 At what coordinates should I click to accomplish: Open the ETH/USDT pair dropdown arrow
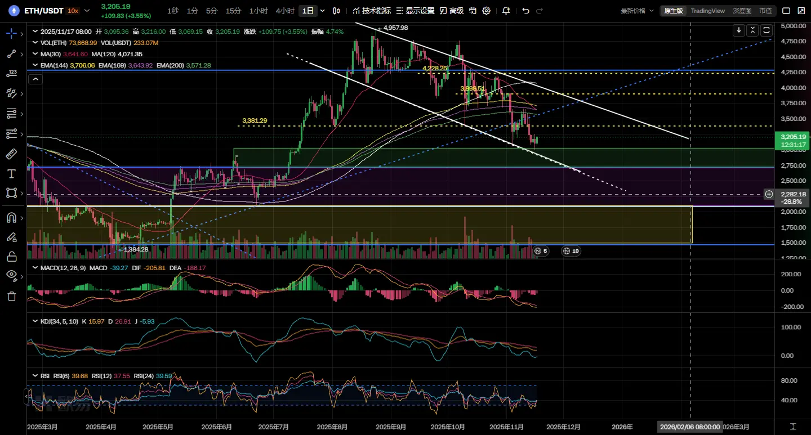coord(87,11)
